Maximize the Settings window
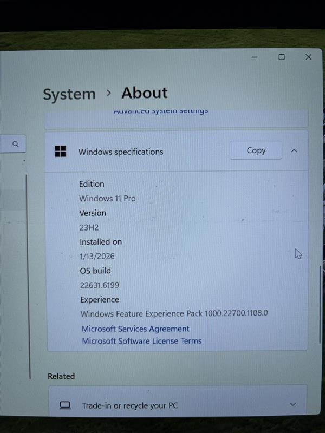This screenshot has width=325, height=433. [282, 57]
